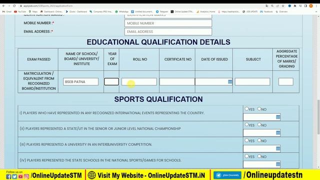Click the JOIN CHANNEL Telegram button
Screen dimensions: 320x180
tap(227, 175)
